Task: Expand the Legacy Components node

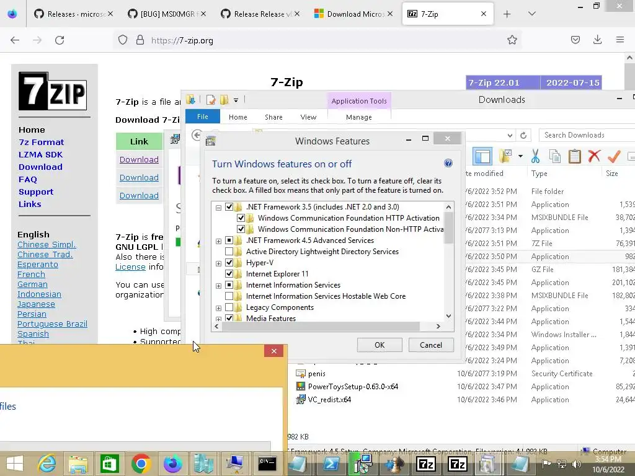Action: pos(218,309)
